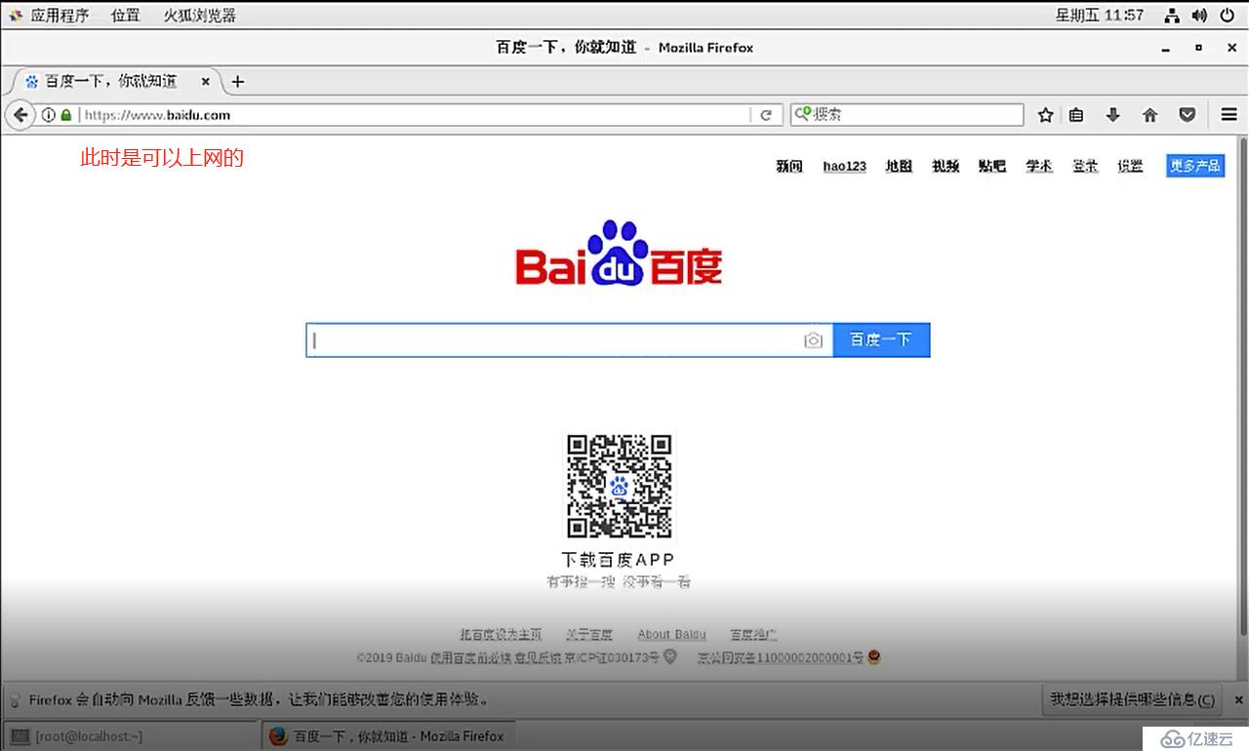This screenshot has height=751, width=1249.
Task: Open the Pocket icon in toolbar
Action: point(1187,114)
